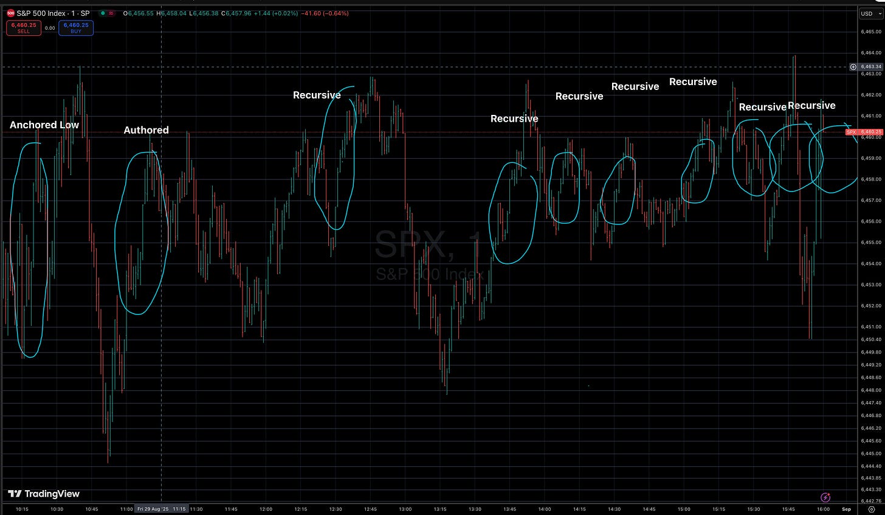Click the 6,455.00 price axis label
This screenshot has height=515, width=885.
(x=870, y=243)
